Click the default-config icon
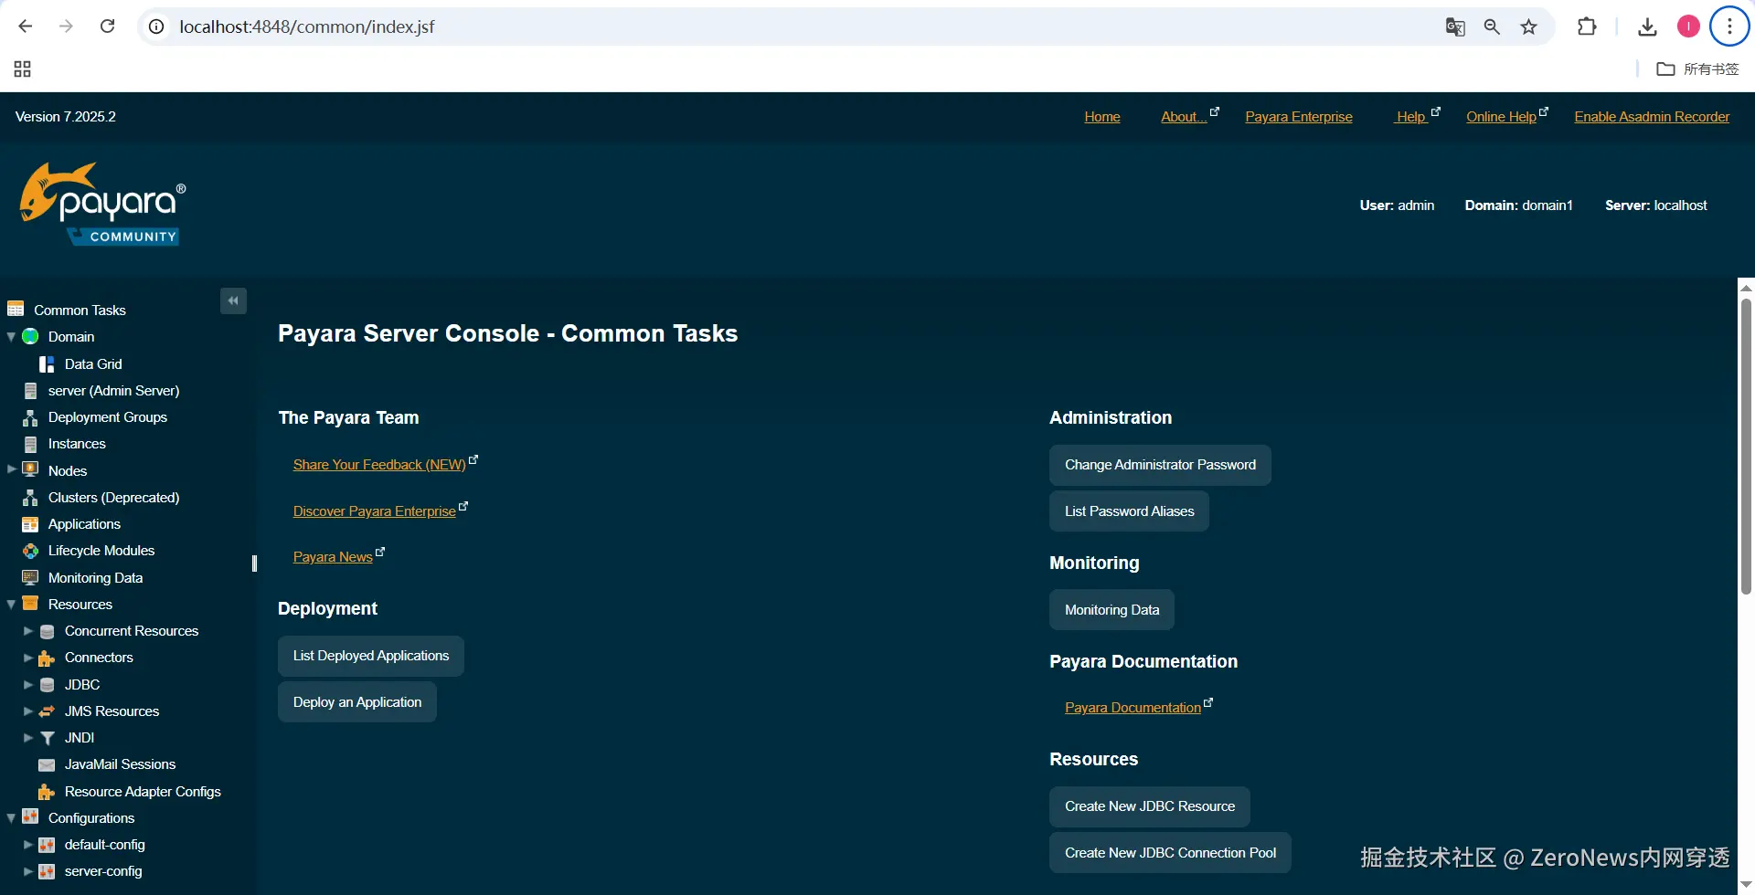Screen dimensions: 1755x895 (x=47, y=845)
